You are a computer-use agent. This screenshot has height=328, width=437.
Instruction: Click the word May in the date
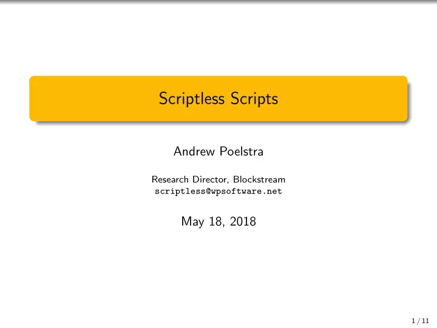[x=192, y=222]
